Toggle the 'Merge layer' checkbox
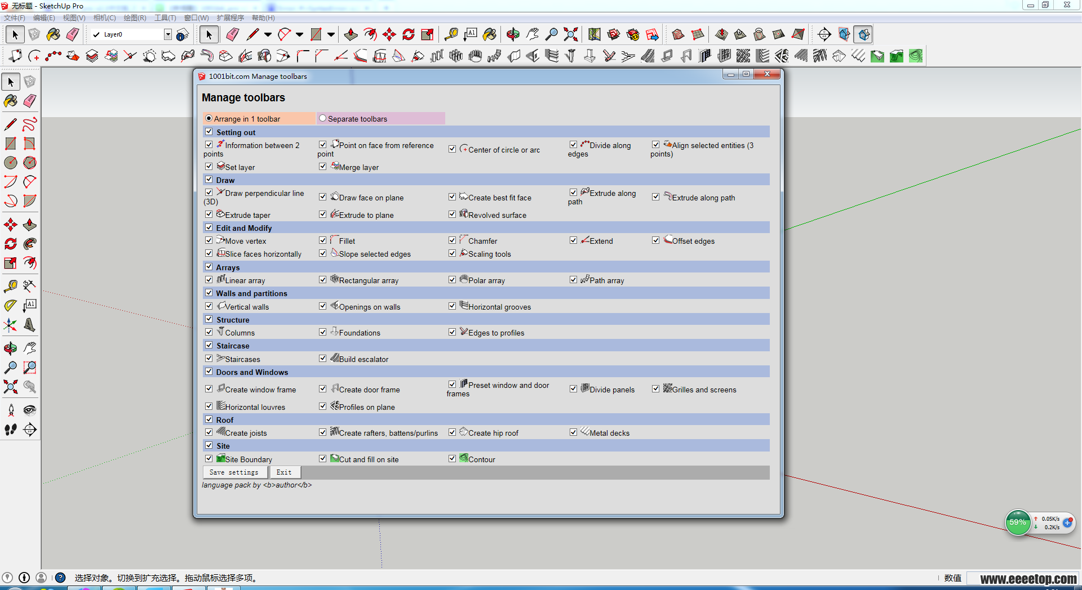The width and height of the screenshot is (1082, 590). [323, 167]
